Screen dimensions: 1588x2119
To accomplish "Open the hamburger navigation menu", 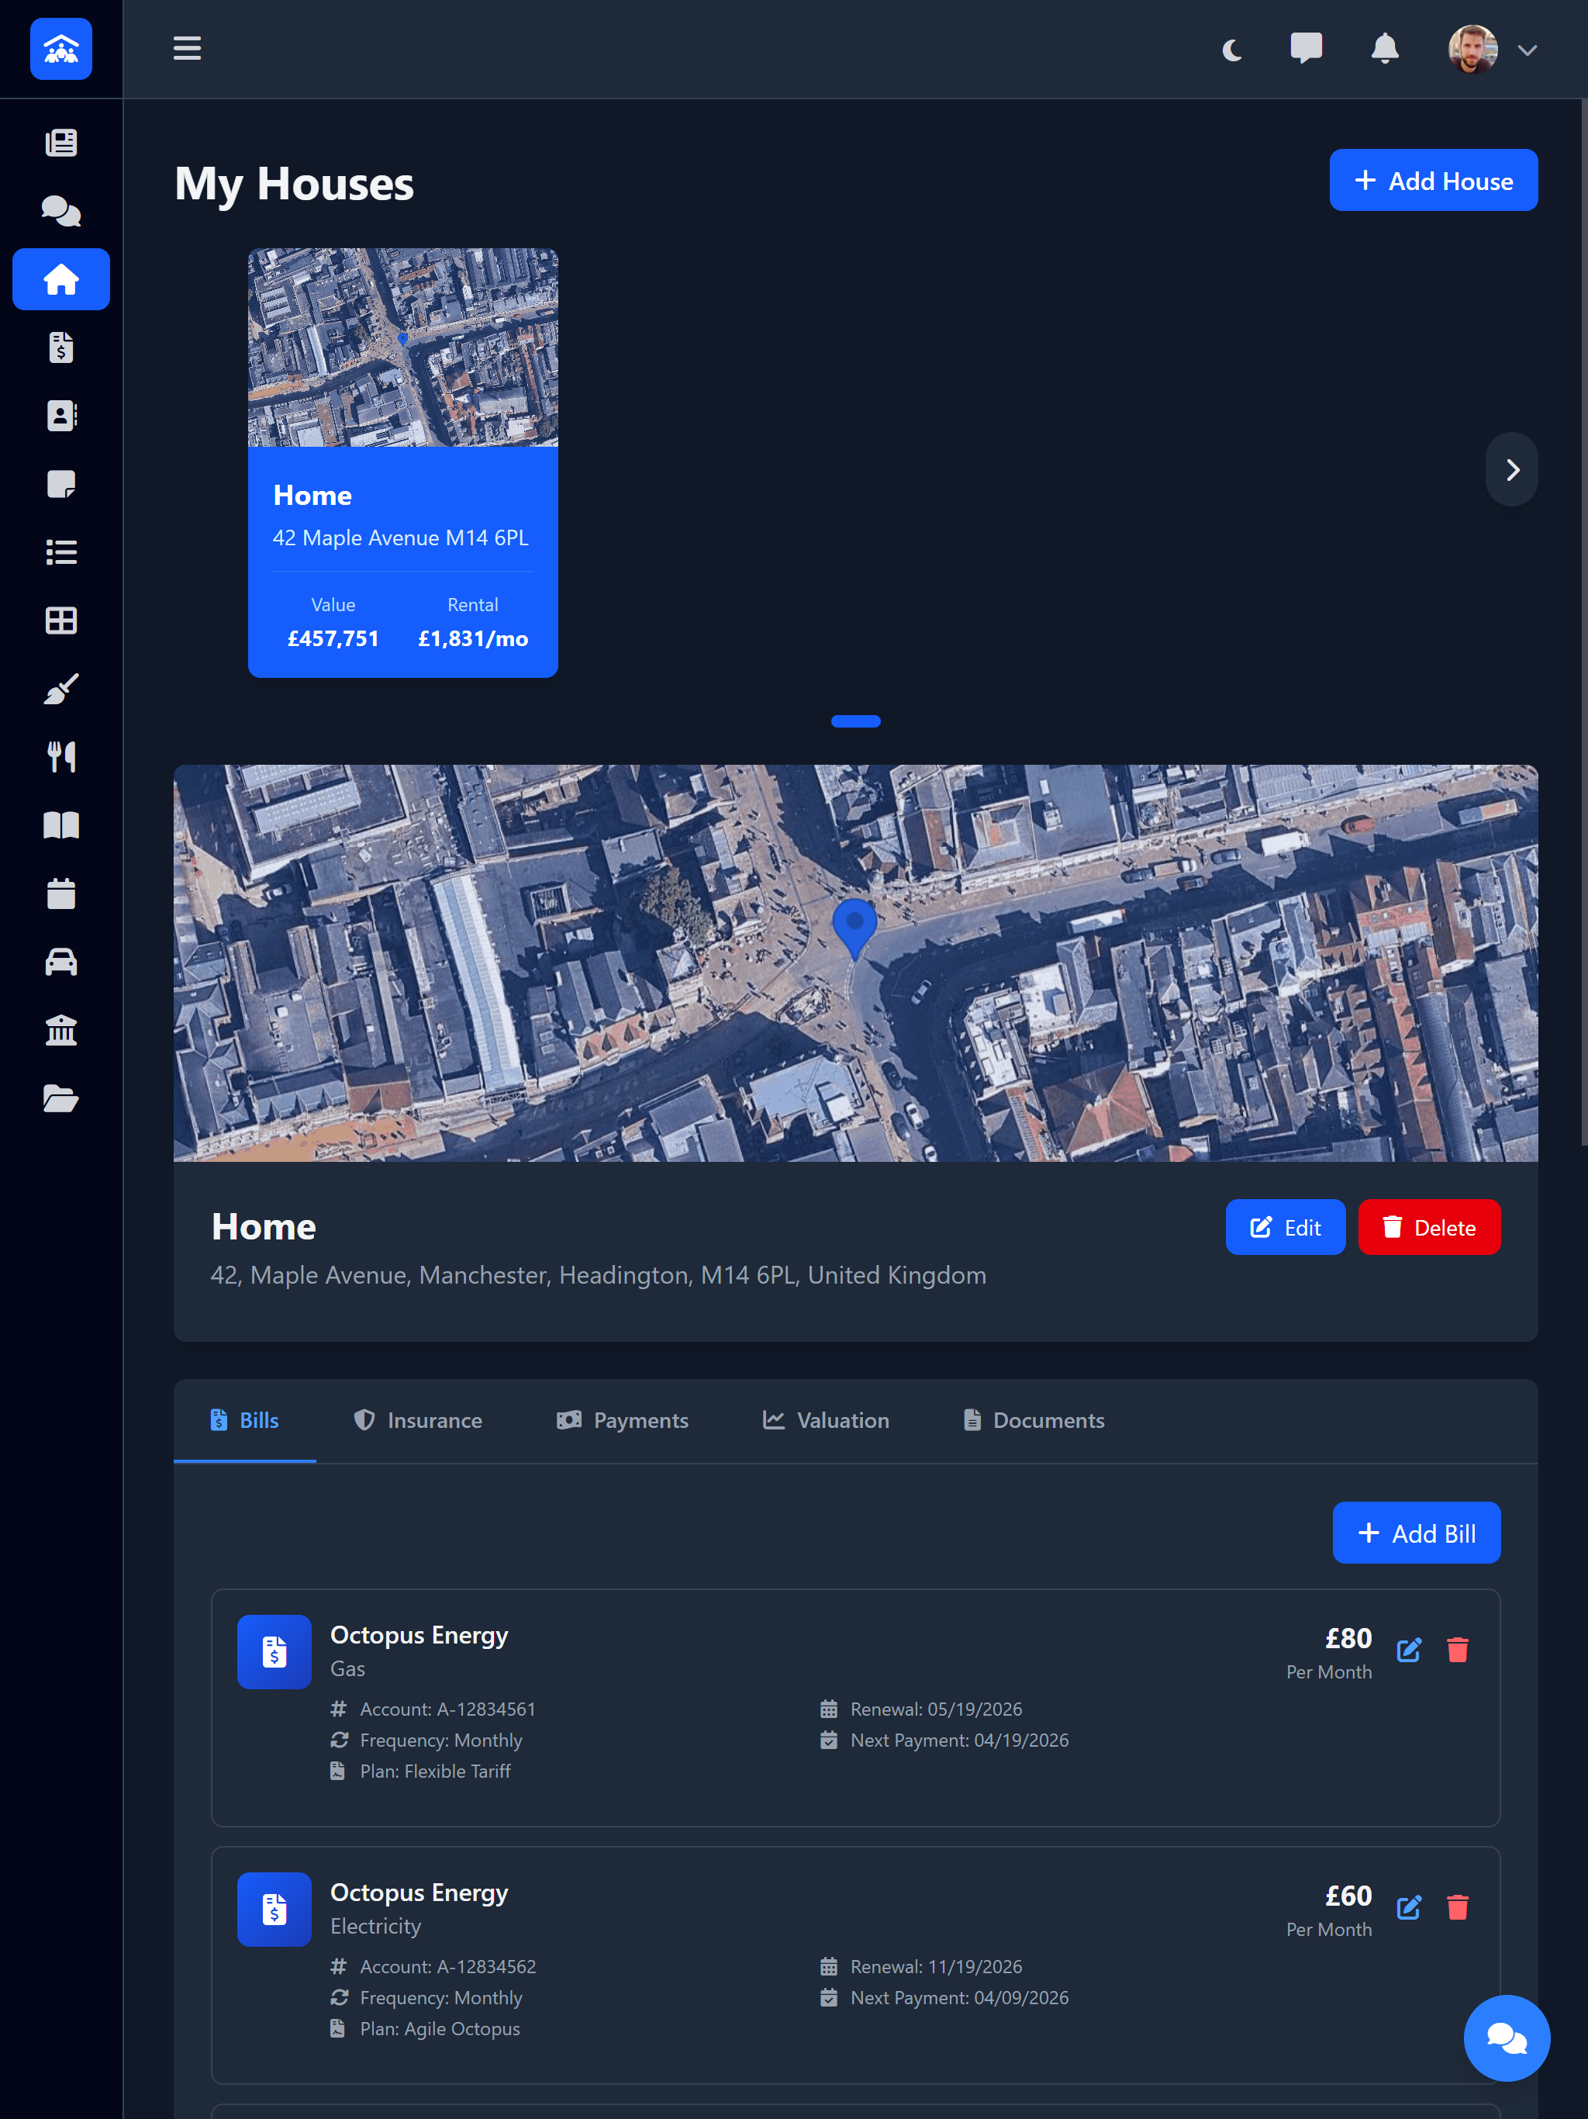I will tap(187, 49).
